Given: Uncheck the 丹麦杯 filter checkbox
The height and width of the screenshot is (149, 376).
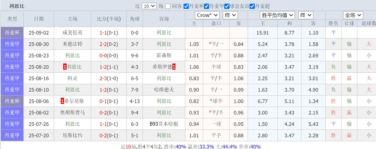Looking at the screenshot, I should point(186,6).
